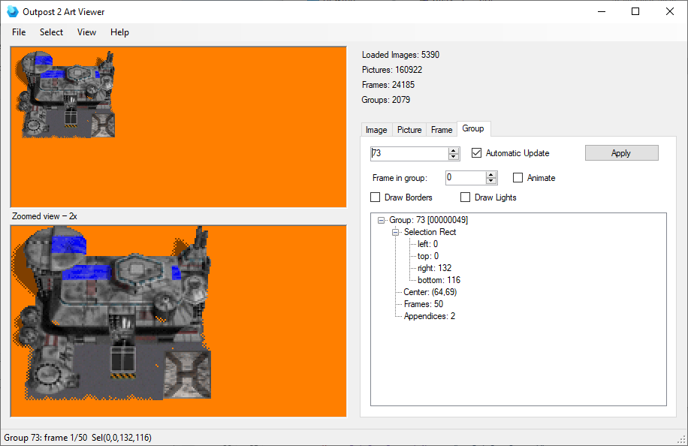Increase Frame in group with up arrow

click(491, 174)
